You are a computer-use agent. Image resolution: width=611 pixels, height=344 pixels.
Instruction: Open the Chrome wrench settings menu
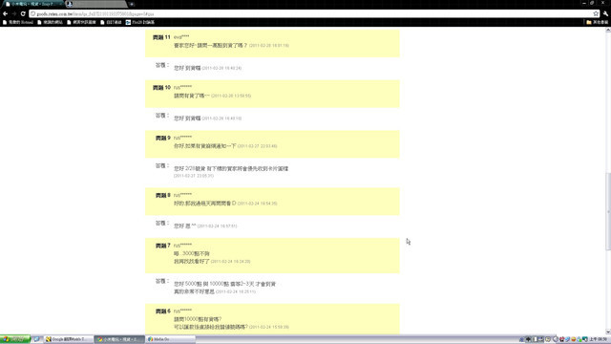click(x=605, y=13)
